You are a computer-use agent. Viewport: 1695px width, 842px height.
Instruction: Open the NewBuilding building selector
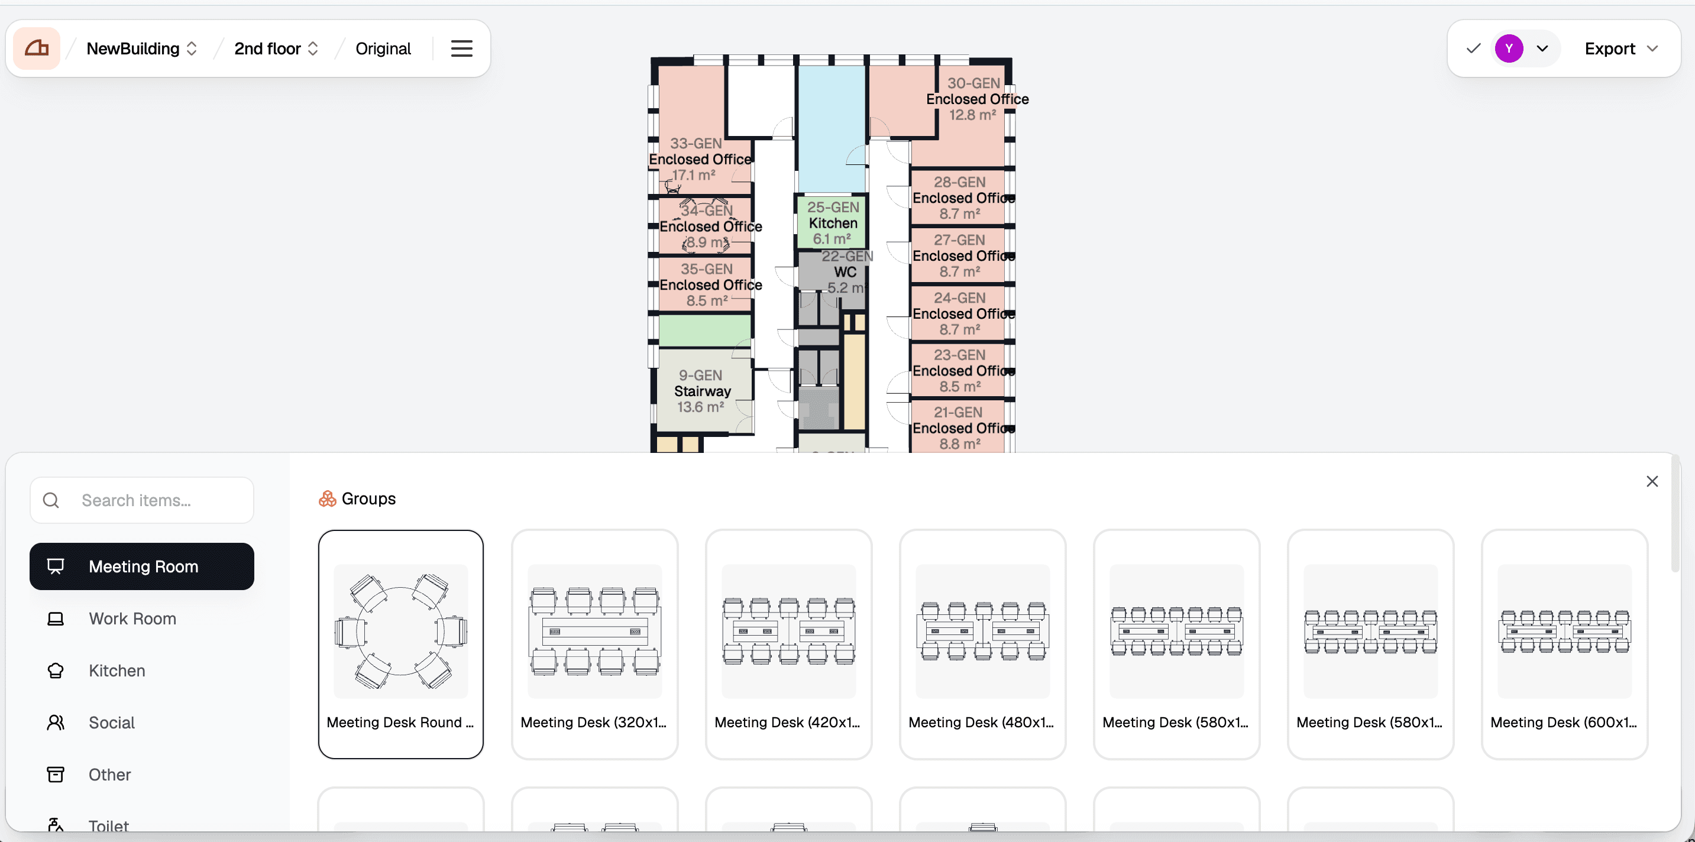(x=141, y=48)
